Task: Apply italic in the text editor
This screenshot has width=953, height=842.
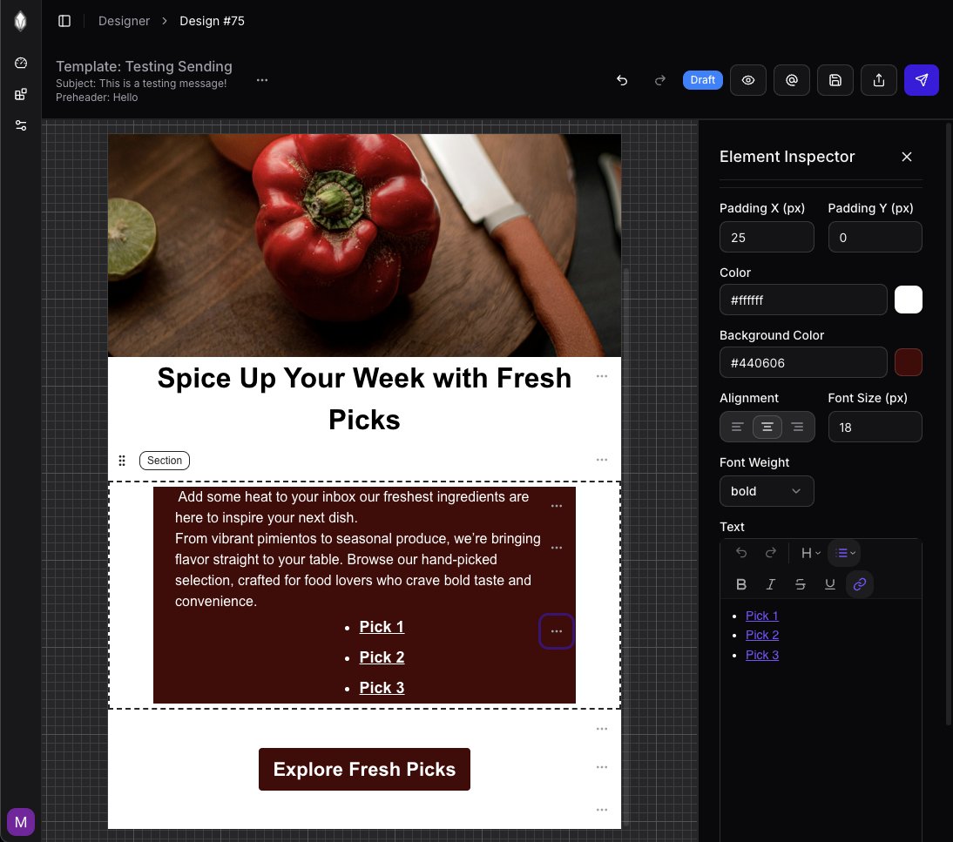Action: pyautogui.click(x=771, y=584)
